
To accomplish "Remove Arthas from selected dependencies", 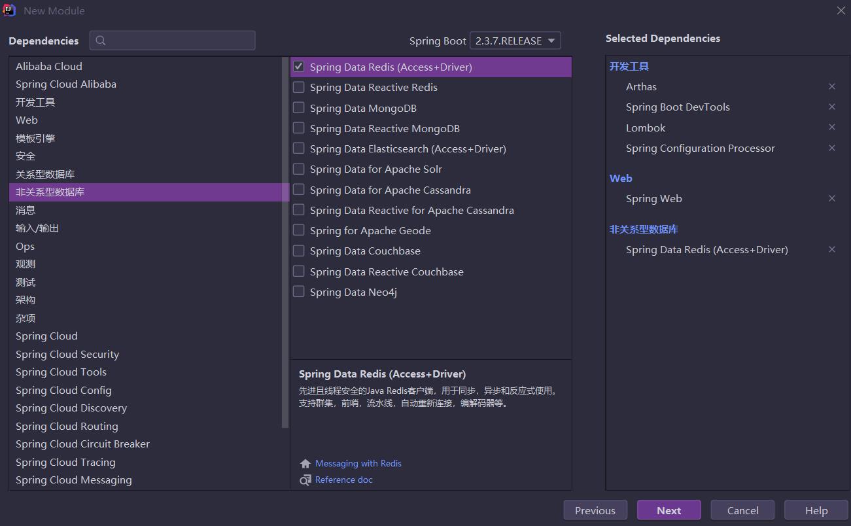I will [x=832, y=86].
